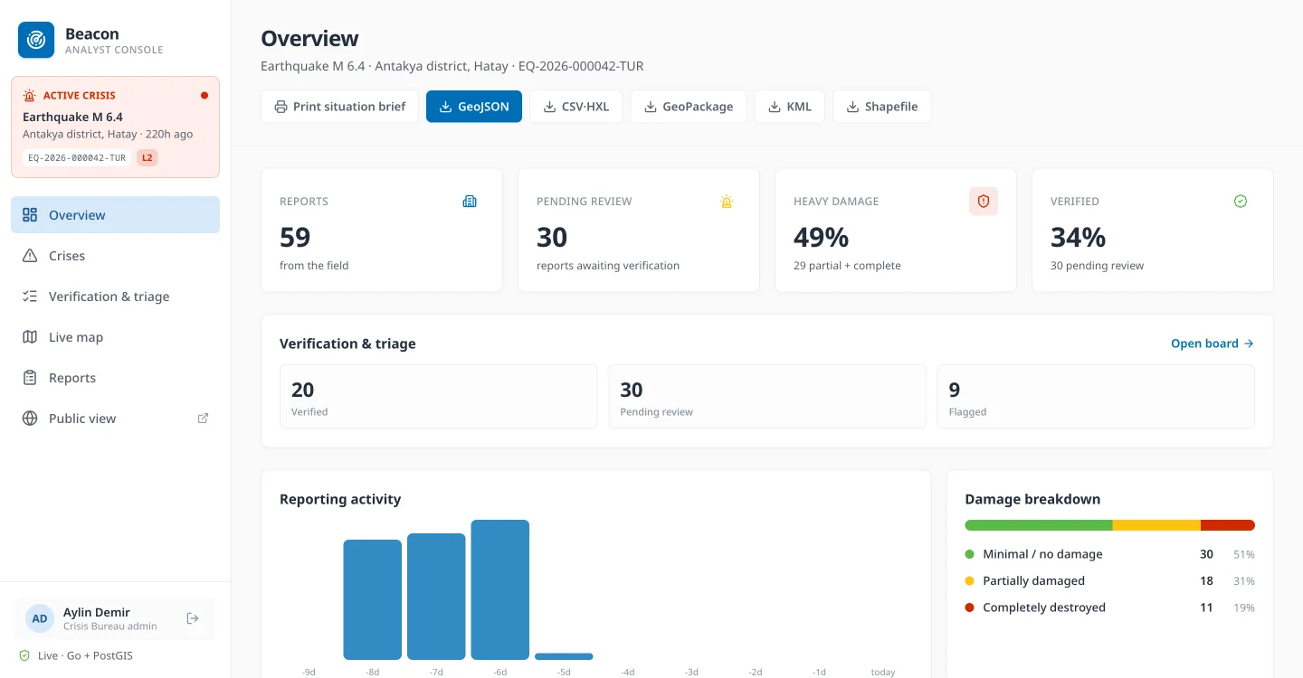Click Print situation brief button

340,107
